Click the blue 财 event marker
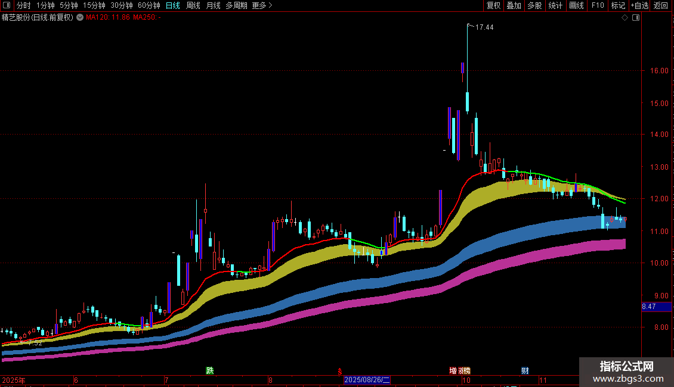 click(x=525, y=370)
